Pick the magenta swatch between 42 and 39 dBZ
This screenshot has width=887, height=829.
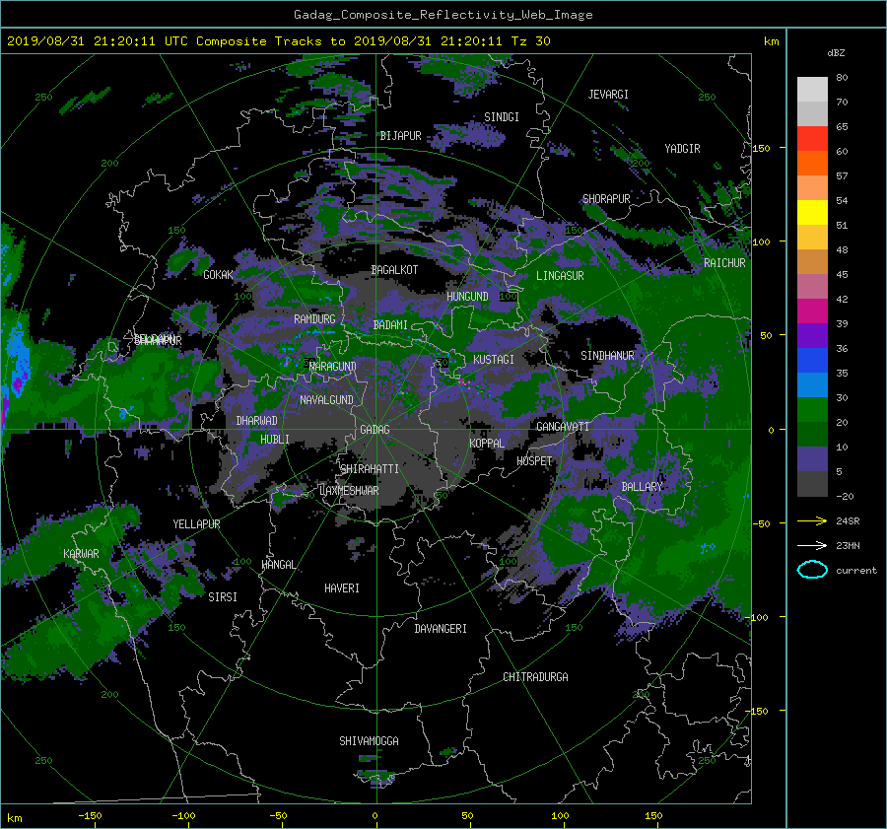[x=812, y=311]
